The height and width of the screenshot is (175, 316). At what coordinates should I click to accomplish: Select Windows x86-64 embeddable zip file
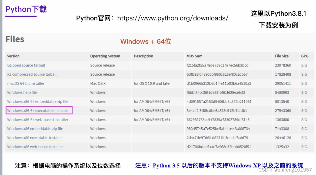pos(38,101)
